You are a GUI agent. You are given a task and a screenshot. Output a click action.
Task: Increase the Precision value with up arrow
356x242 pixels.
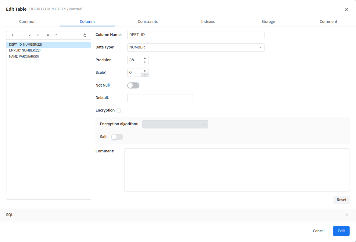(145, 58)
